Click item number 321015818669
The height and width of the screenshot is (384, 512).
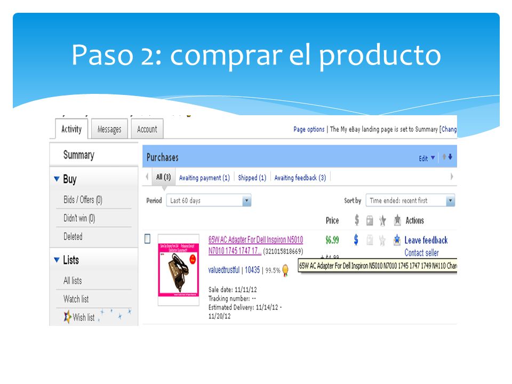283,251
